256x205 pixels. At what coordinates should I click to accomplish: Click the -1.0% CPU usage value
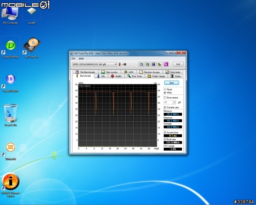pyautogui.click(x=173, y=149)
